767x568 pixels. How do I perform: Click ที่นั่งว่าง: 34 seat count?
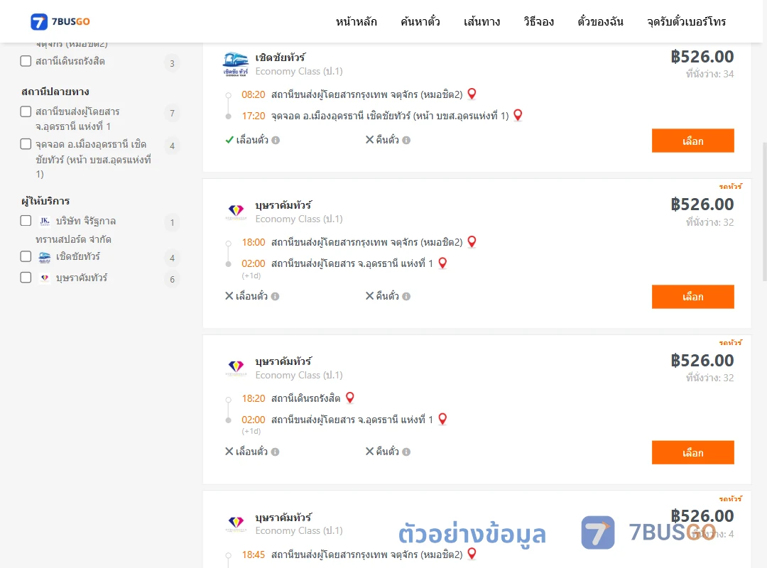[709, 74]
